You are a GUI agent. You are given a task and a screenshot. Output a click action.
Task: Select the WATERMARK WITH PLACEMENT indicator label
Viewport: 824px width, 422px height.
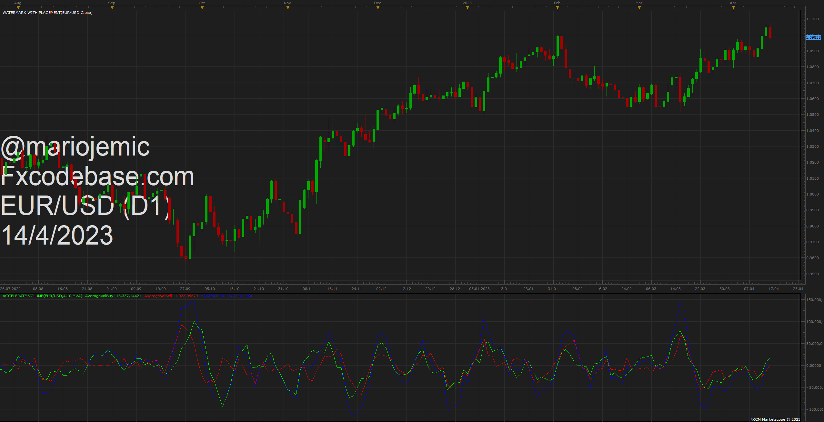click(47, 13)
